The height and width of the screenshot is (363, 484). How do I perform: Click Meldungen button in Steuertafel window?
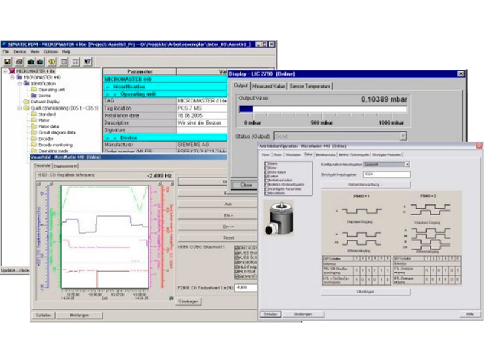(79, 315)
